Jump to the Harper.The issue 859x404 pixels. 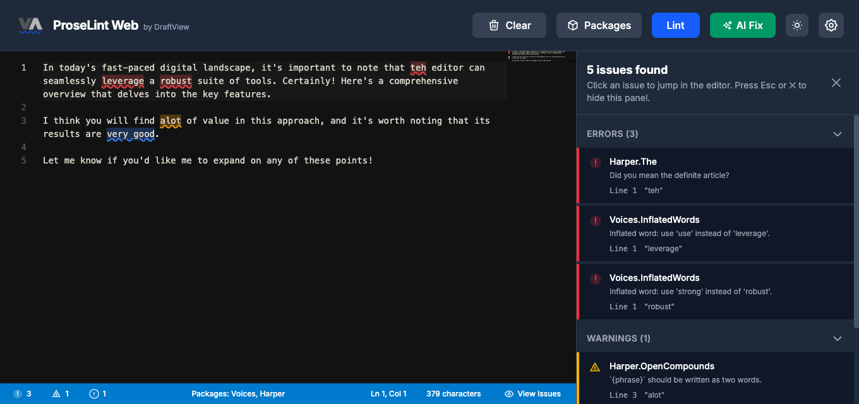coord(715,175)
